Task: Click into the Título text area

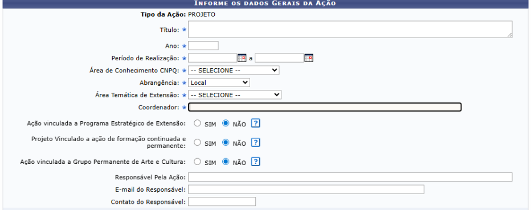Action: pyautogui.click(x=350, y=30)
